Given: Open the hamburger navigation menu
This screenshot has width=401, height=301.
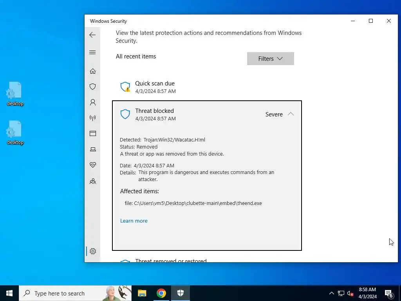Looking at the screenshot, I should 92,52.
